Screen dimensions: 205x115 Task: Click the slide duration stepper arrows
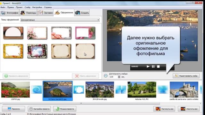point(119,77)
